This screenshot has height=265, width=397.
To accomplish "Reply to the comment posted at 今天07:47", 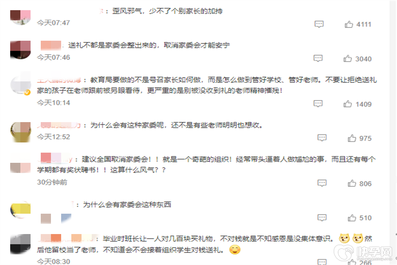I will (319, 24).
